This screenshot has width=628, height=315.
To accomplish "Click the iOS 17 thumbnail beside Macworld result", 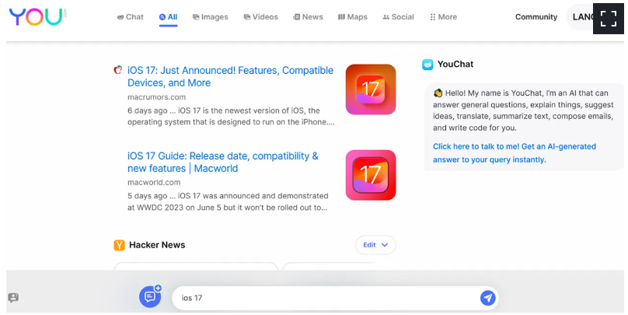I will click(371, 175).
